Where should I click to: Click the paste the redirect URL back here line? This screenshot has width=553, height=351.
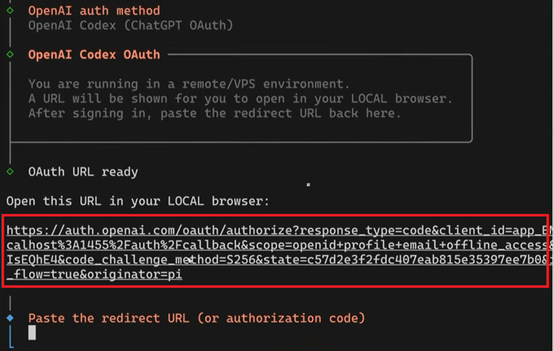[215, 113]
